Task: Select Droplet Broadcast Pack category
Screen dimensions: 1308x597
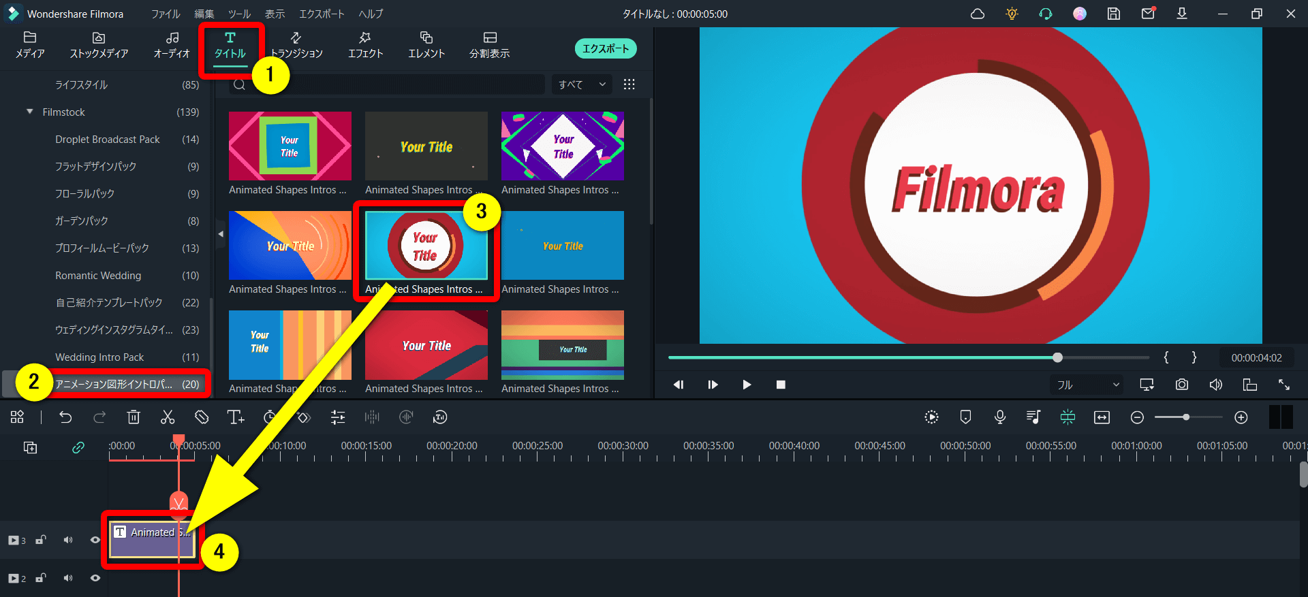Action: click(x=107, y=139)
